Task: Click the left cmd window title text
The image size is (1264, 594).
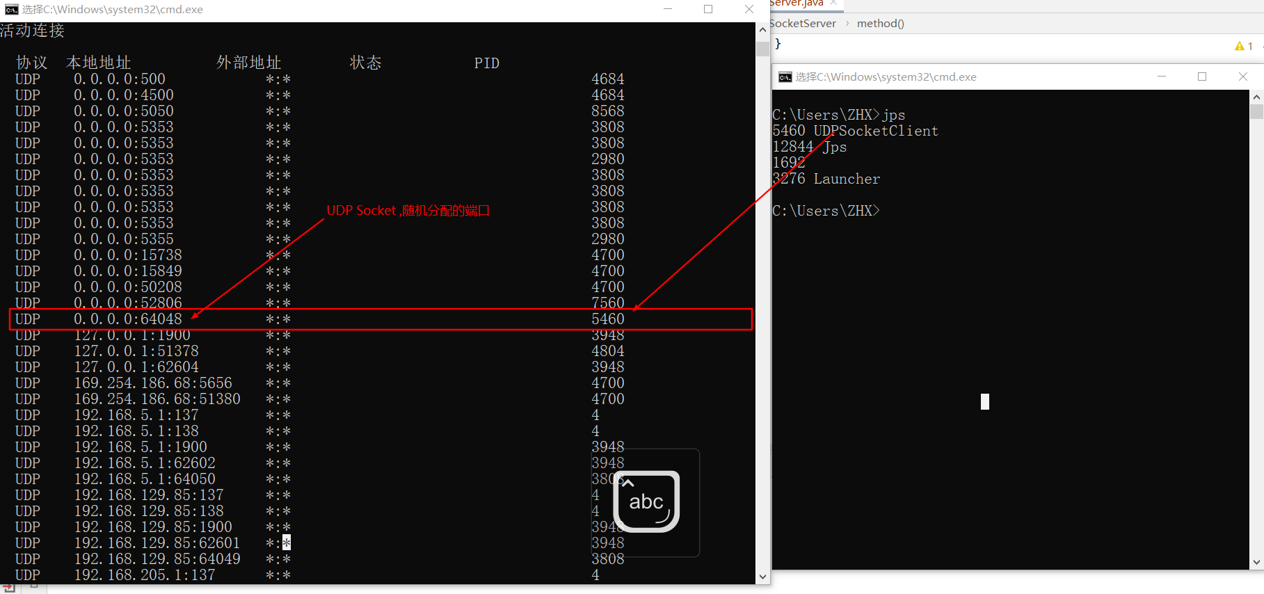Action: (113, 10)
